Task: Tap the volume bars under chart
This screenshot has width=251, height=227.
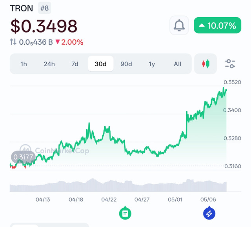Action: point(118,185)
